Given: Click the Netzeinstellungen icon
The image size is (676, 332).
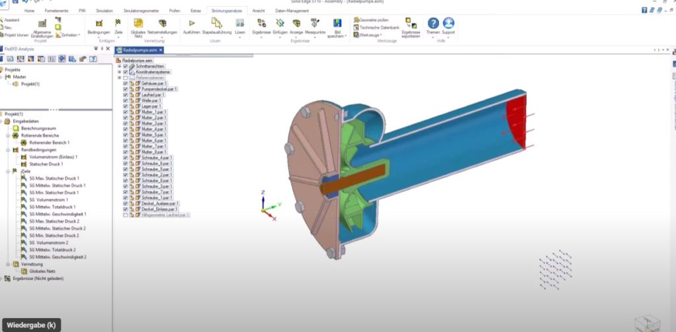Looking at the screenshot, I should click(x=163, y=24).
